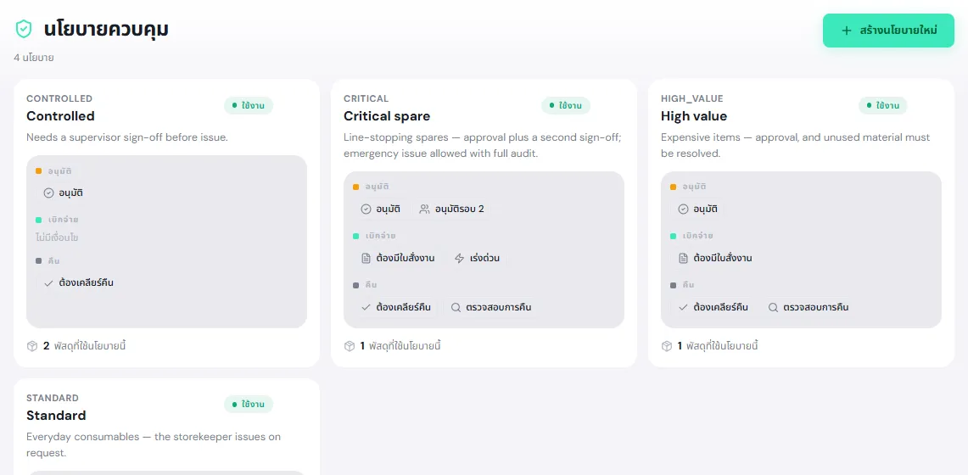Click ตรวจสอบการคืน chip in Critical spare card
Screen dimensions: 968x475
pyautogui.click(x=491, y=306)
